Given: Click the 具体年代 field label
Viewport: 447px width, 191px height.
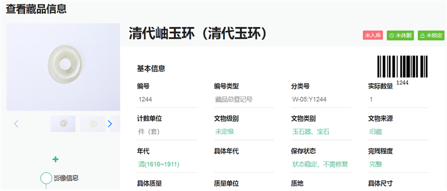Looking at the screenshot, I should [226, 151].
